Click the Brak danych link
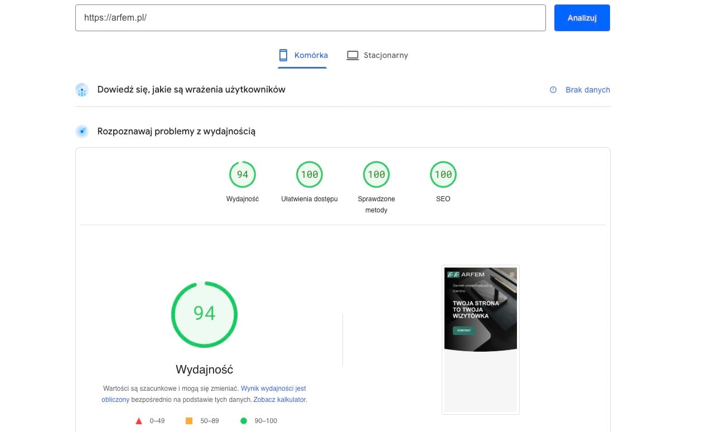Image resolution: width=706 pixels, height=432 pixels. click(588, 90)
